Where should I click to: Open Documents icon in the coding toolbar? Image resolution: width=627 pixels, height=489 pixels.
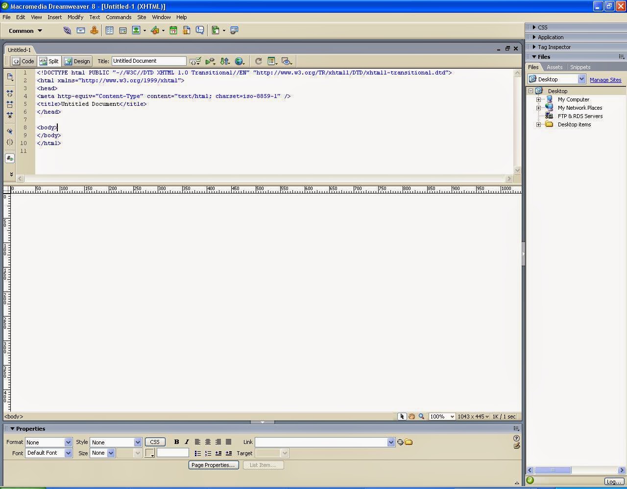10,77
